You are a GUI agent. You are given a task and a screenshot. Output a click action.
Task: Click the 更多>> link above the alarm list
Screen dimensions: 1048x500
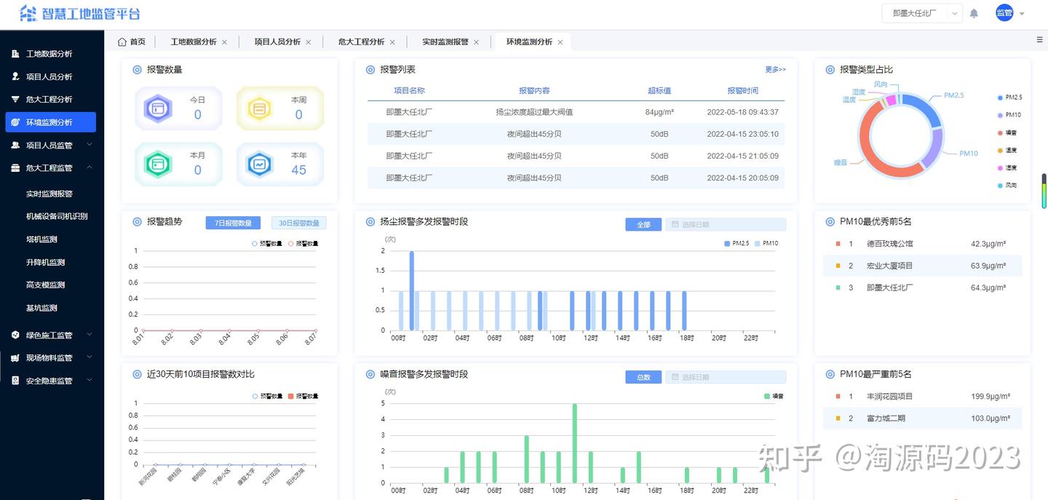[x=774, y=69]
